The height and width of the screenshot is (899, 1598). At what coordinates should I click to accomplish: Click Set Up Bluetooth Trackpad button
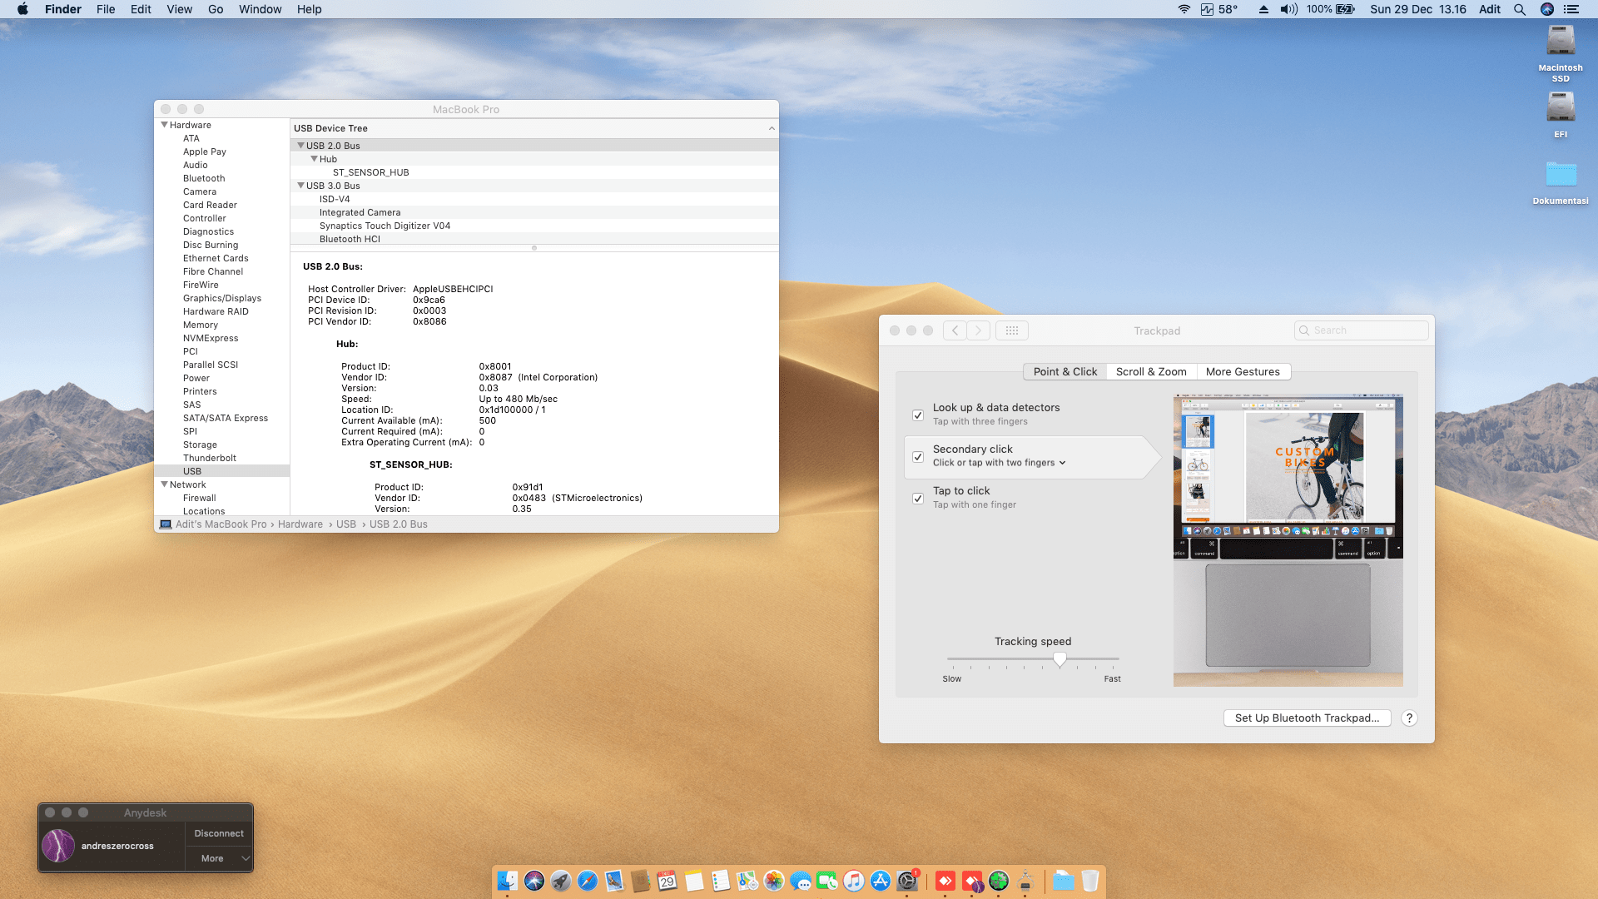point(1307,718)
